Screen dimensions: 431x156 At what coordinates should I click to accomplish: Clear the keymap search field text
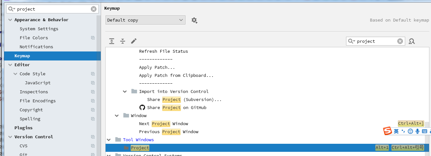click(400, 41)
